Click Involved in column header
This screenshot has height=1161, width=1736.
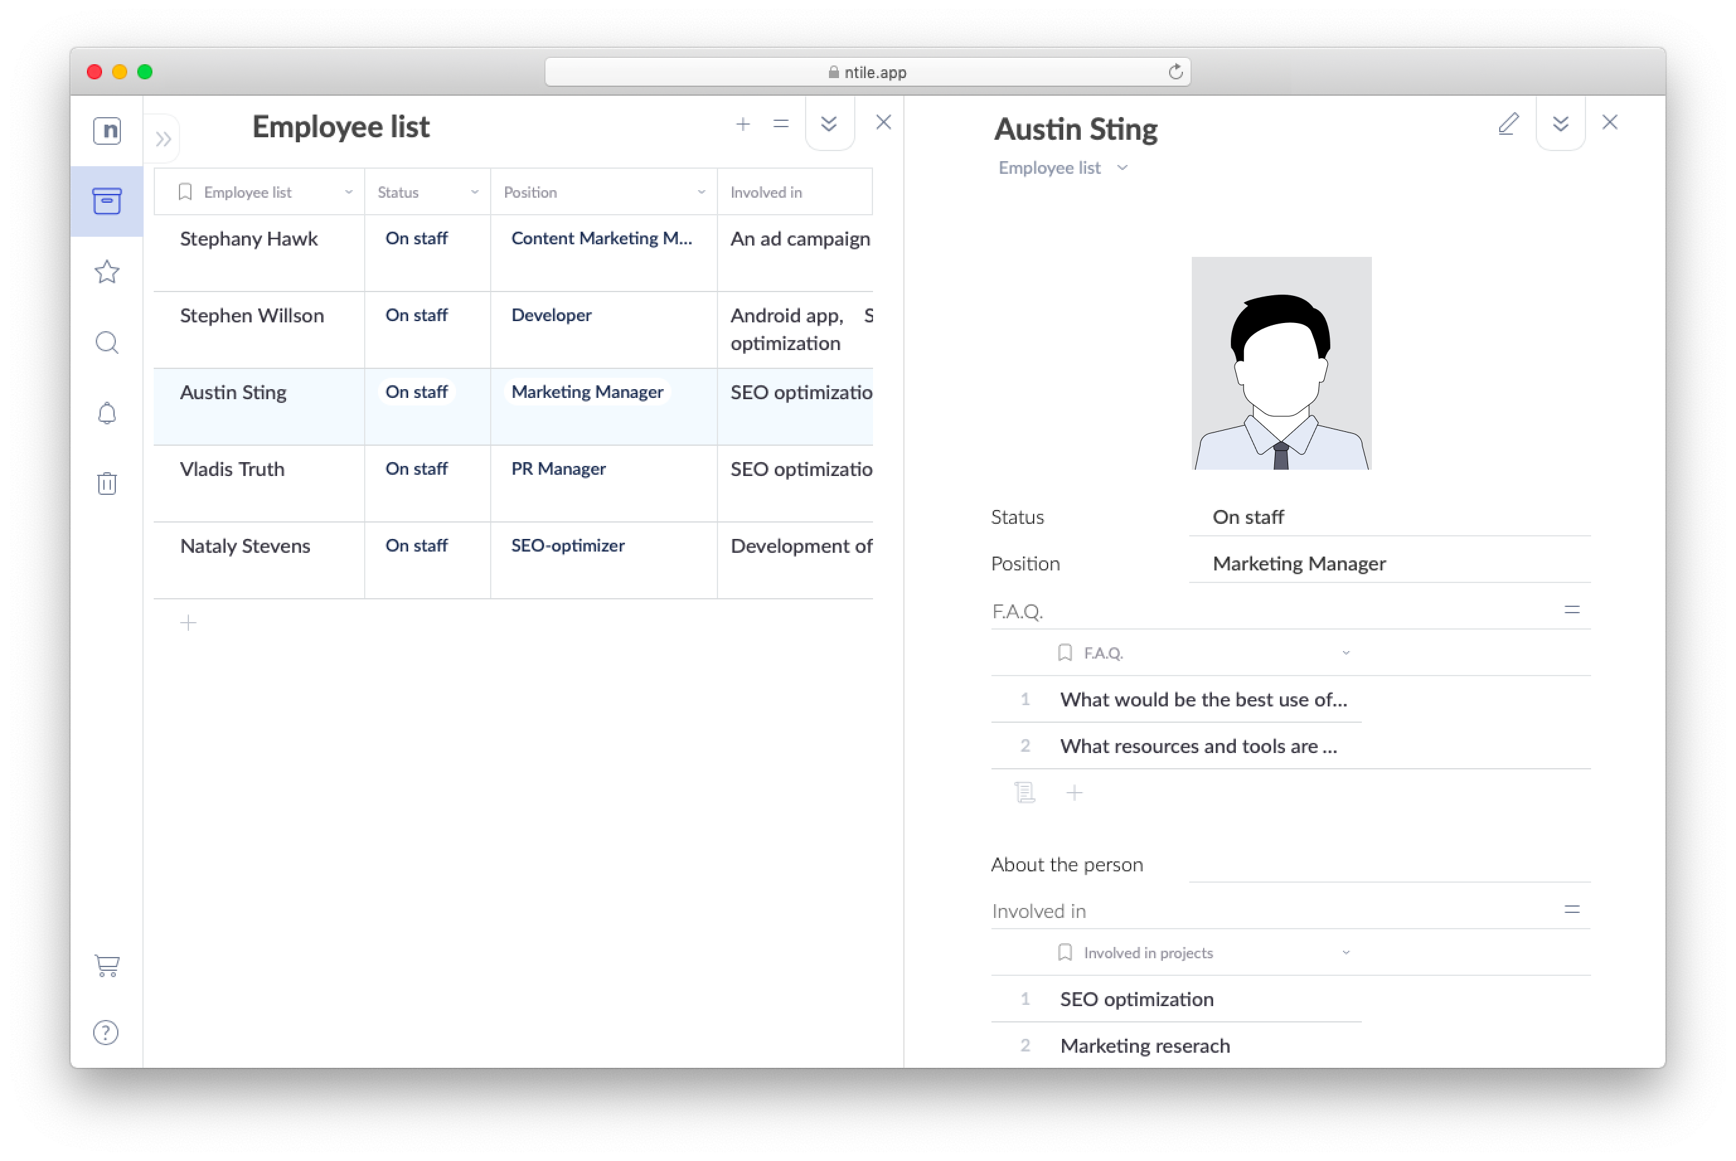pyautogui.click(x=766, y=193)
